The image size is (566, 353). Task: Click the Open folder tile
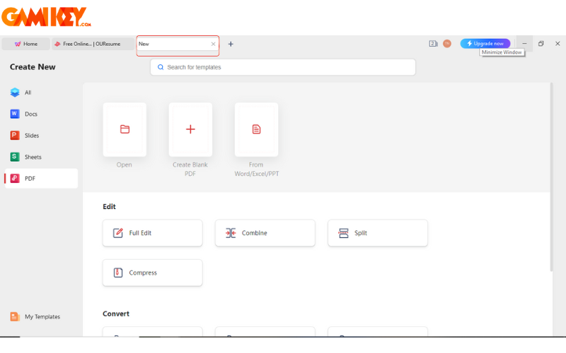pyautogui.click(x=125, y=130)
